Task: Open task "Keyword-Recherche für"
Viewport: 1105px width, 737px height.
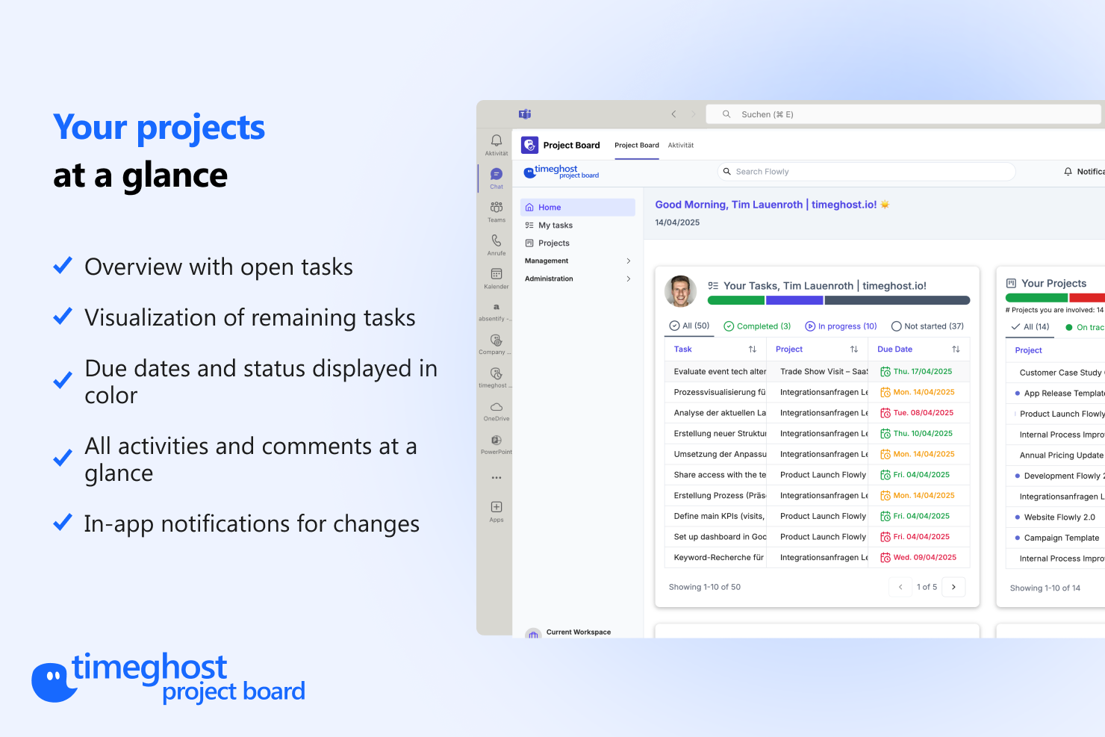Action: tap(720, 558)
